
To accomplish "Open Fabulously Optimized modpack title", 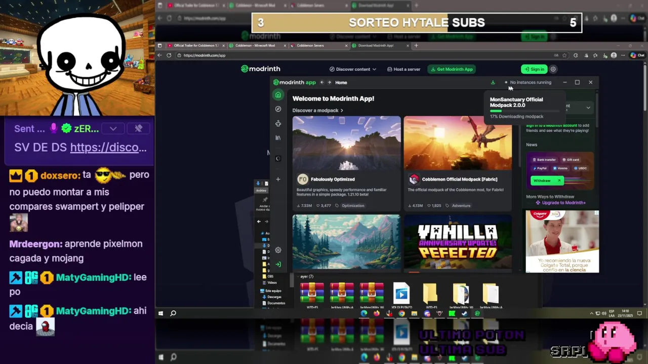I will click(333, 179).
